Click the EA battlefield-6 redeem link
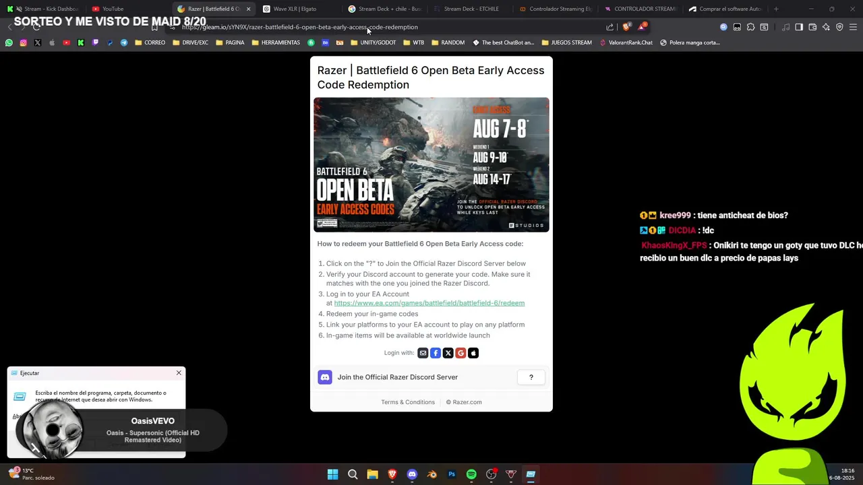The height and width of the screenshot is (485, 863). [x=429, y=303]
